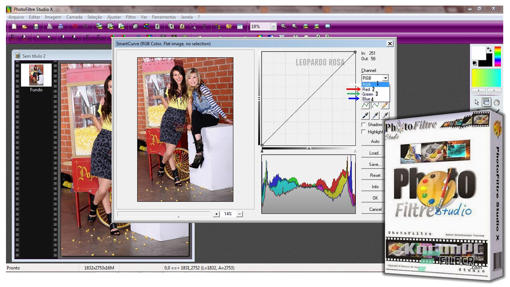Decrease preview zoom with minus button
Viewport: 510px width, 287px height.
coord(239,214)
